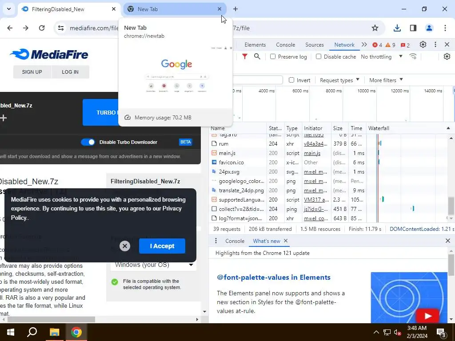
Task: Open site information icon in address bar
Action: [61, 28]
